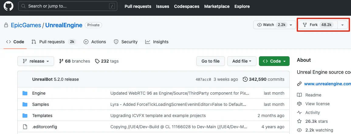Switch to the Actions tab
351x134 pixels.
point(95,42)
